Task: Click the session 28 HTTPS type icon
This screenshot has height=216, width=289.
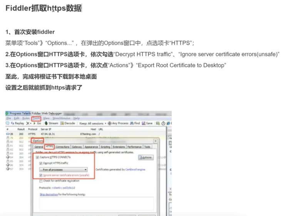Action: 8,134
